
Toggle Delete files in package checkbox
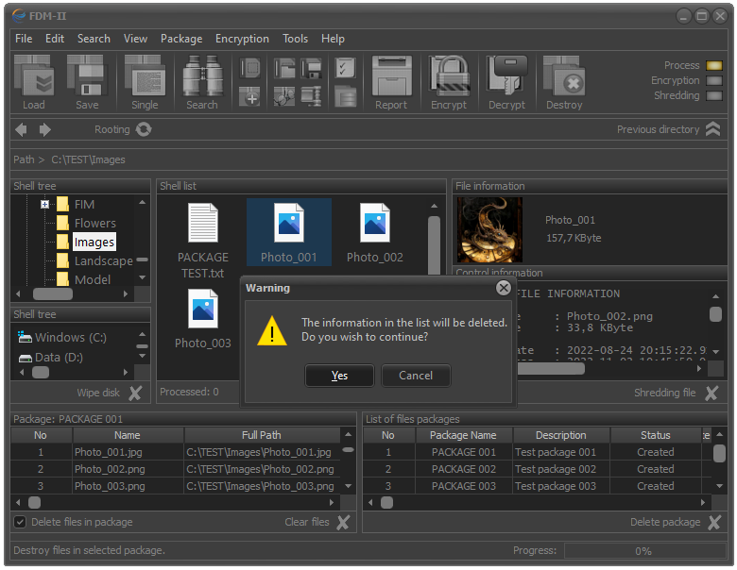pos(20,522)
